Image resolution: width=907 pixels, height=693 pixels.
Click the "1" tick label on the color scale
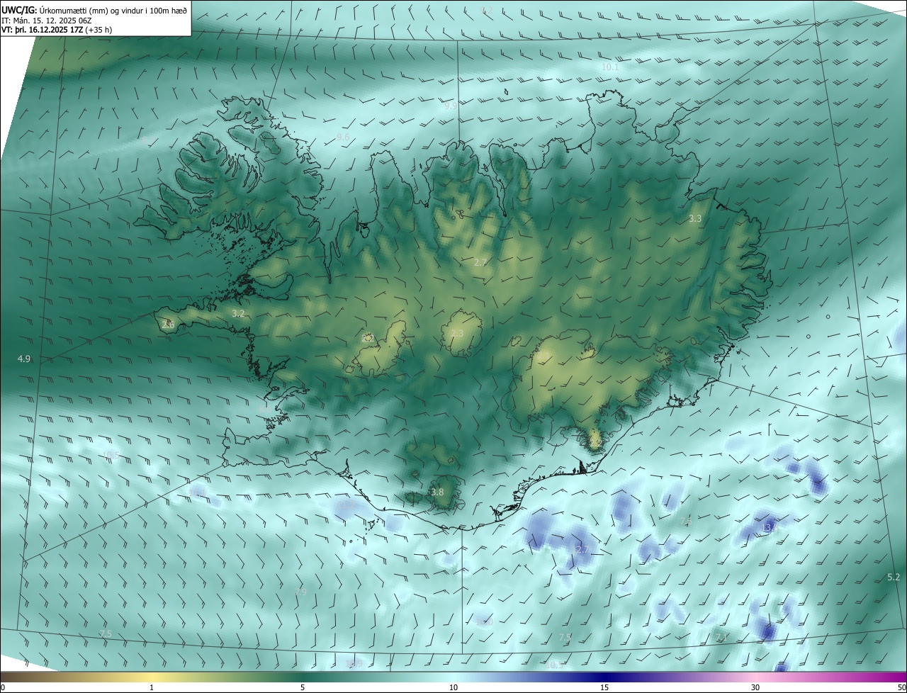(152, 687)
